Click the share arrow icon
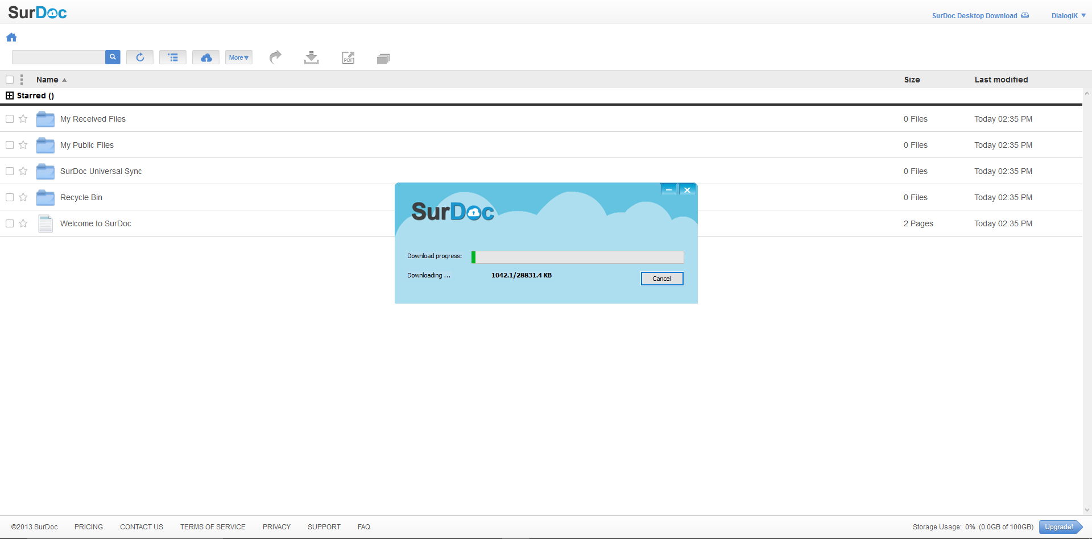 [275, 57]
